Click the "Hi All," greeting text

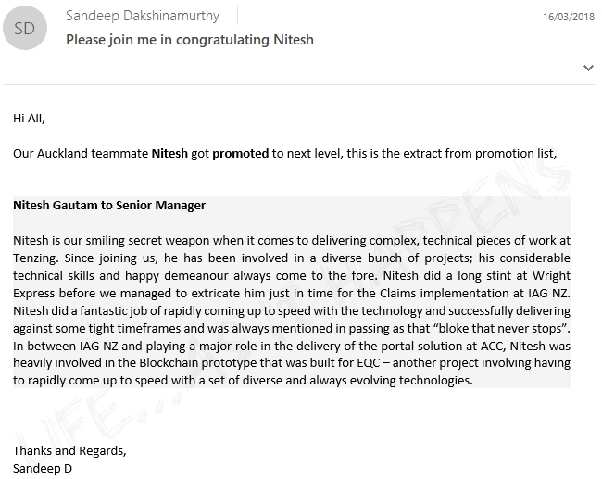click(29, 118)
